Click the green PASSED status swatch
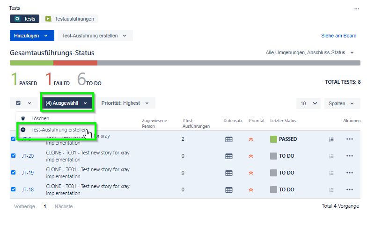Screen dimensions: 367x226 (273, 139)
